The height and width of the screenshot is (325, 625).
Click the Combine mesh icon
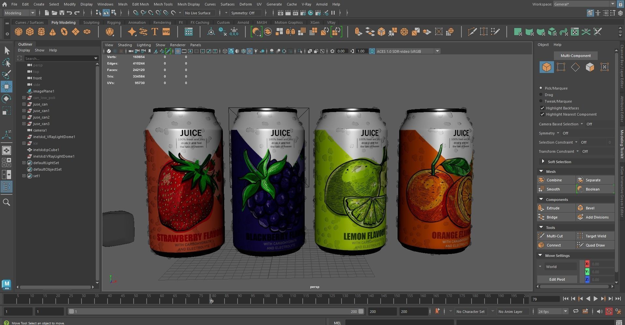pos(541,180)
